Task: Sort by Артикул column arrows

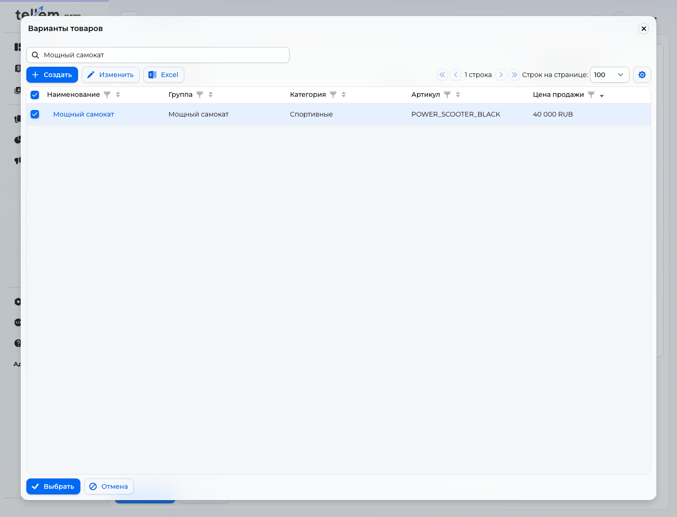Action: click(x=458, y=95)
